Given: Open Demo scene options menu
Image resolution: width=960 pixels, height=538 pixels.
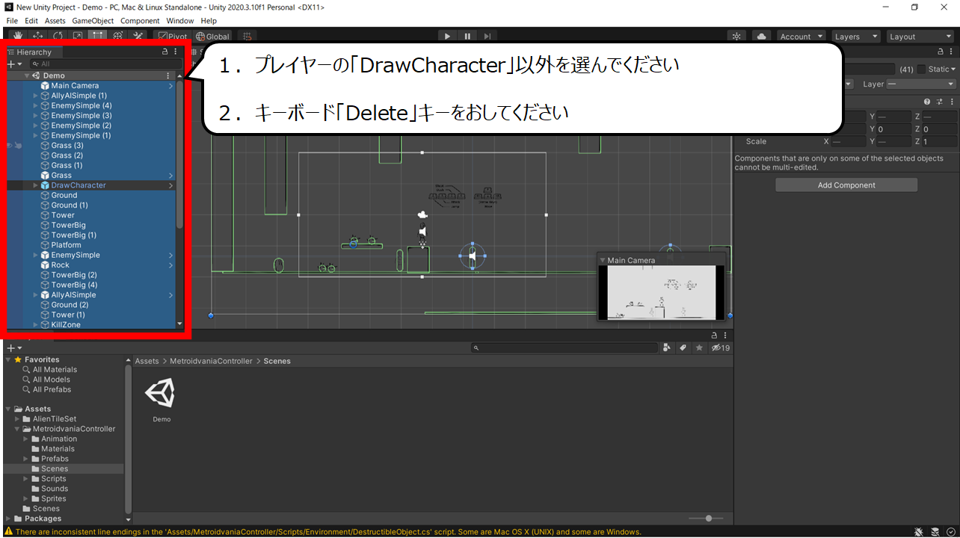Looking at the screenshot, I should pyautogui.click(x=167, y=75).
